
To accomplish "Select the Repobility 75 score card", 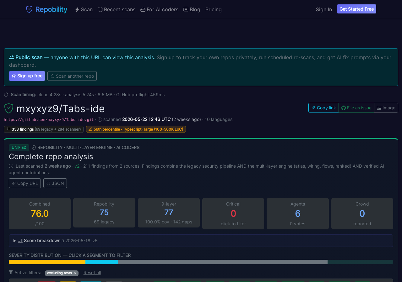I will 104,213.
